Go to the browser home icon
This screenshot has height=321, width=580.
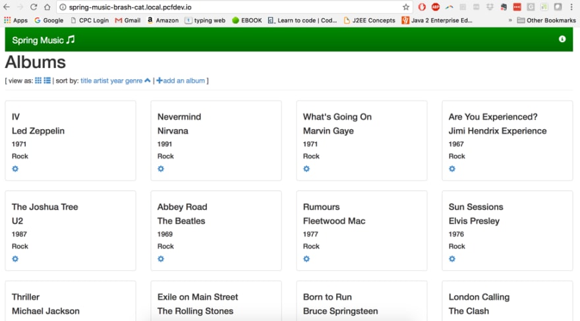pyautogui.click(x=47, y=7)
